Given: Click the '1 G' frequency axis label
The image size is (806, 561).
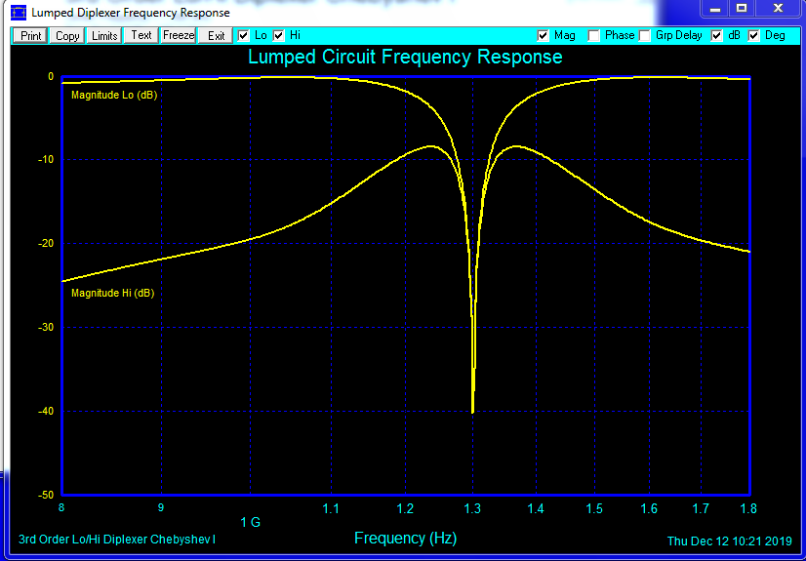Looking at the screenshot, I should (x=251, y=523).
